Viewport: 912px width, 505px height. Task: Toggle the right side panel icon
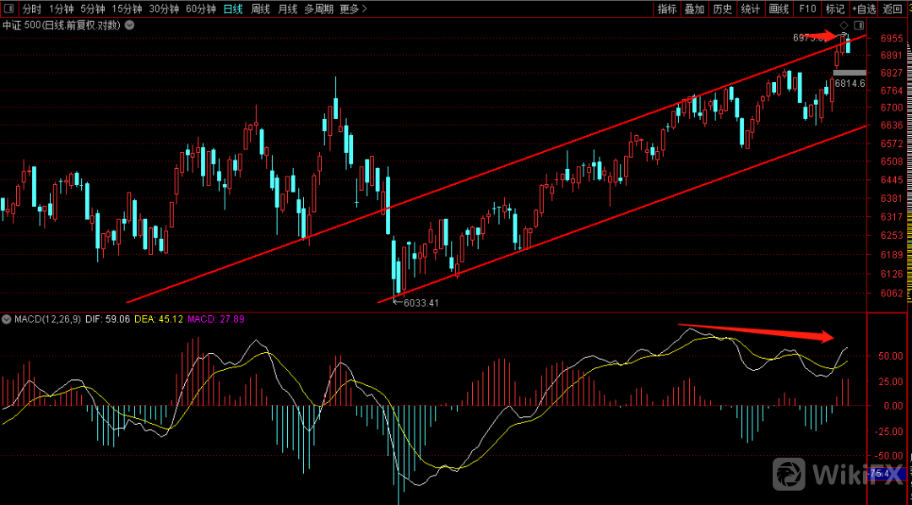(x=859, y=25)
